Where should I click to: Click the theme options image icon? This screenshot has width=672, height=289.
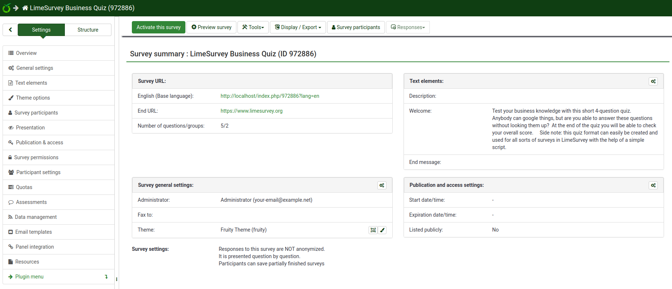pyautogui.click(x=373, y=230)
